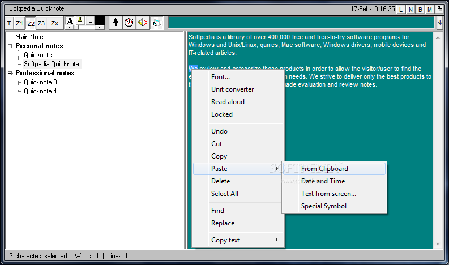Select the Z1 zoom button

(x=19, y=23)
